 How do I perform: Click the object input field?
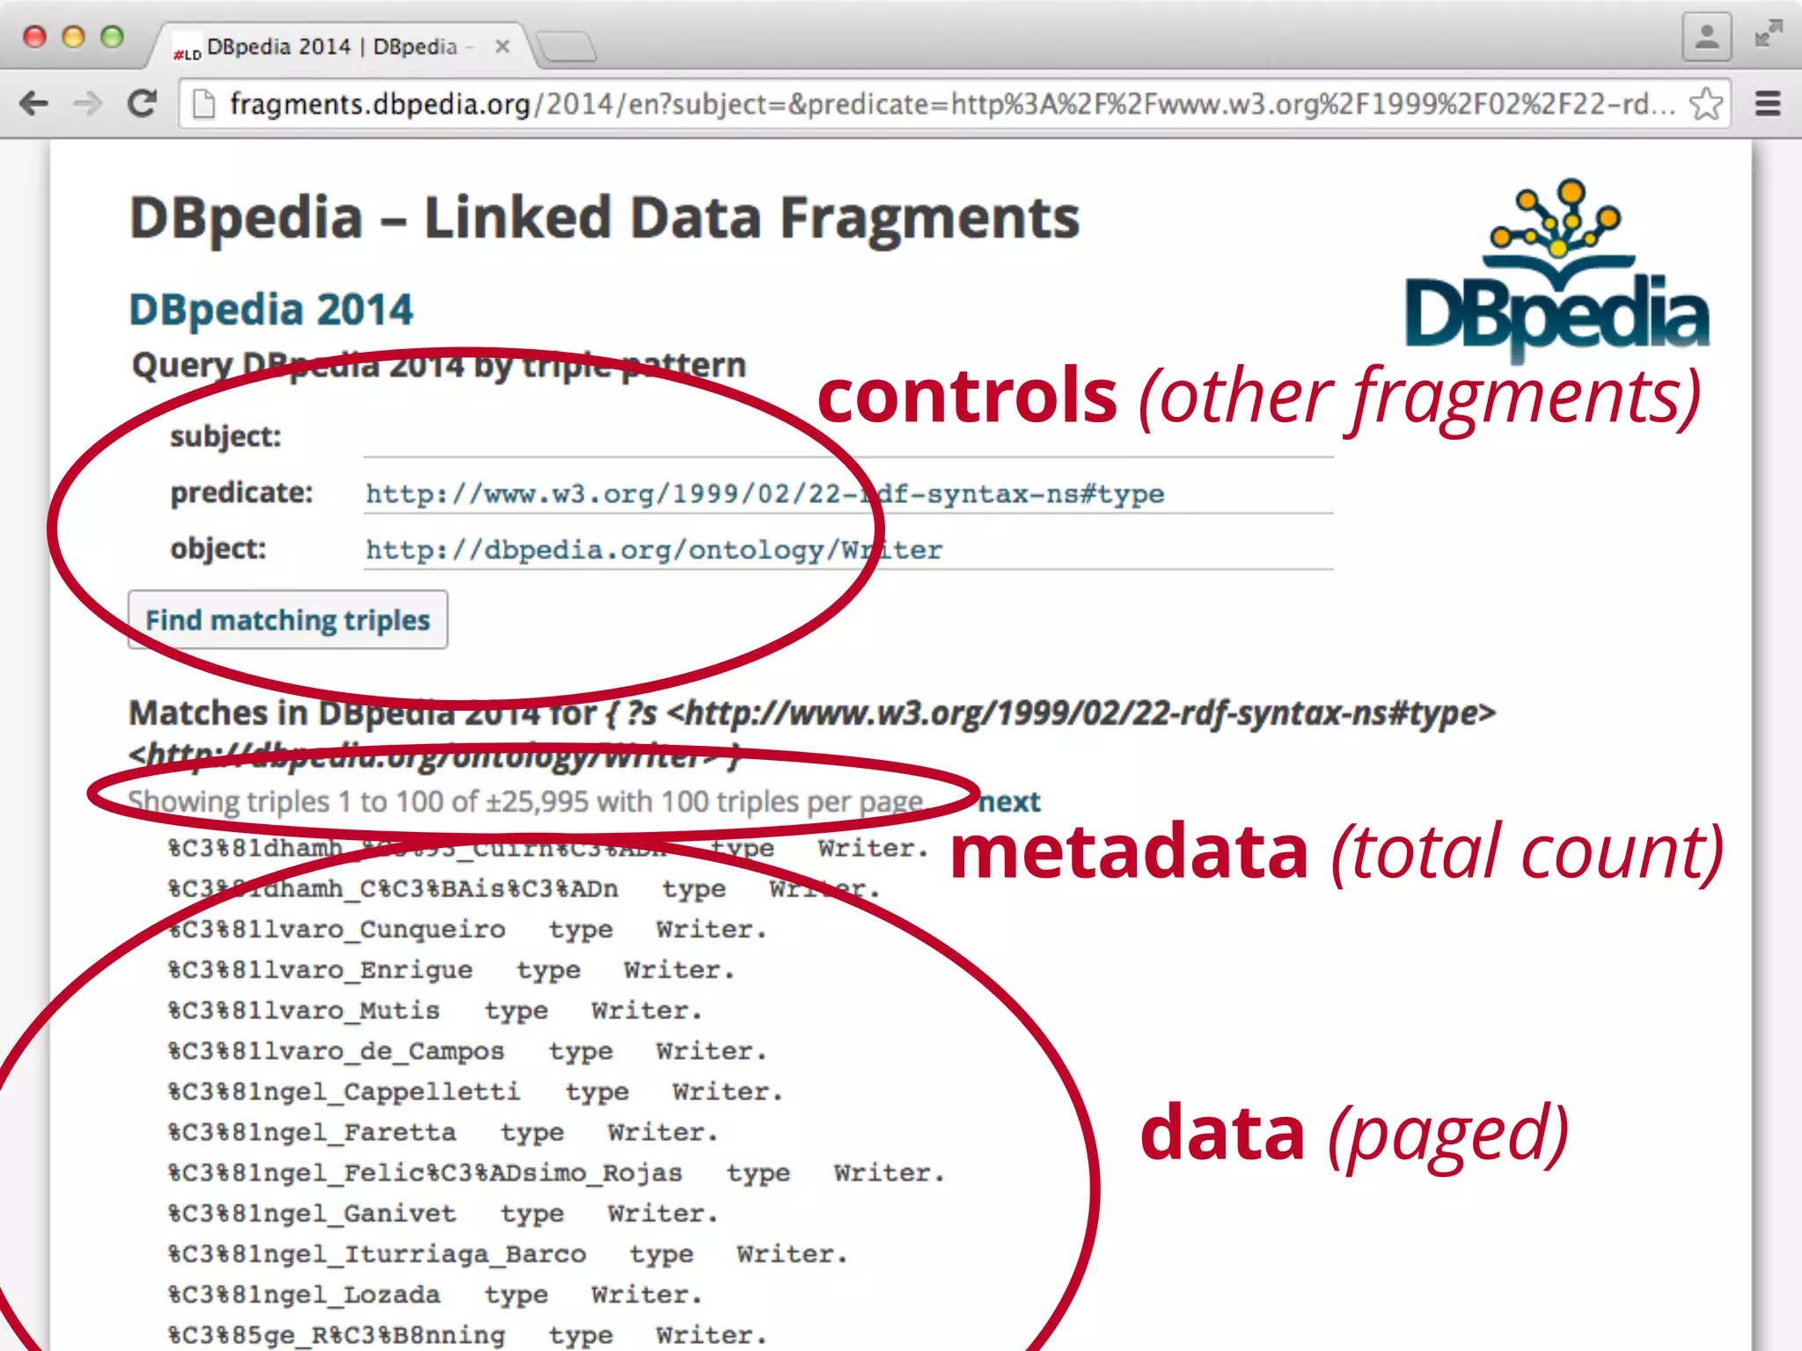[848, 550]
